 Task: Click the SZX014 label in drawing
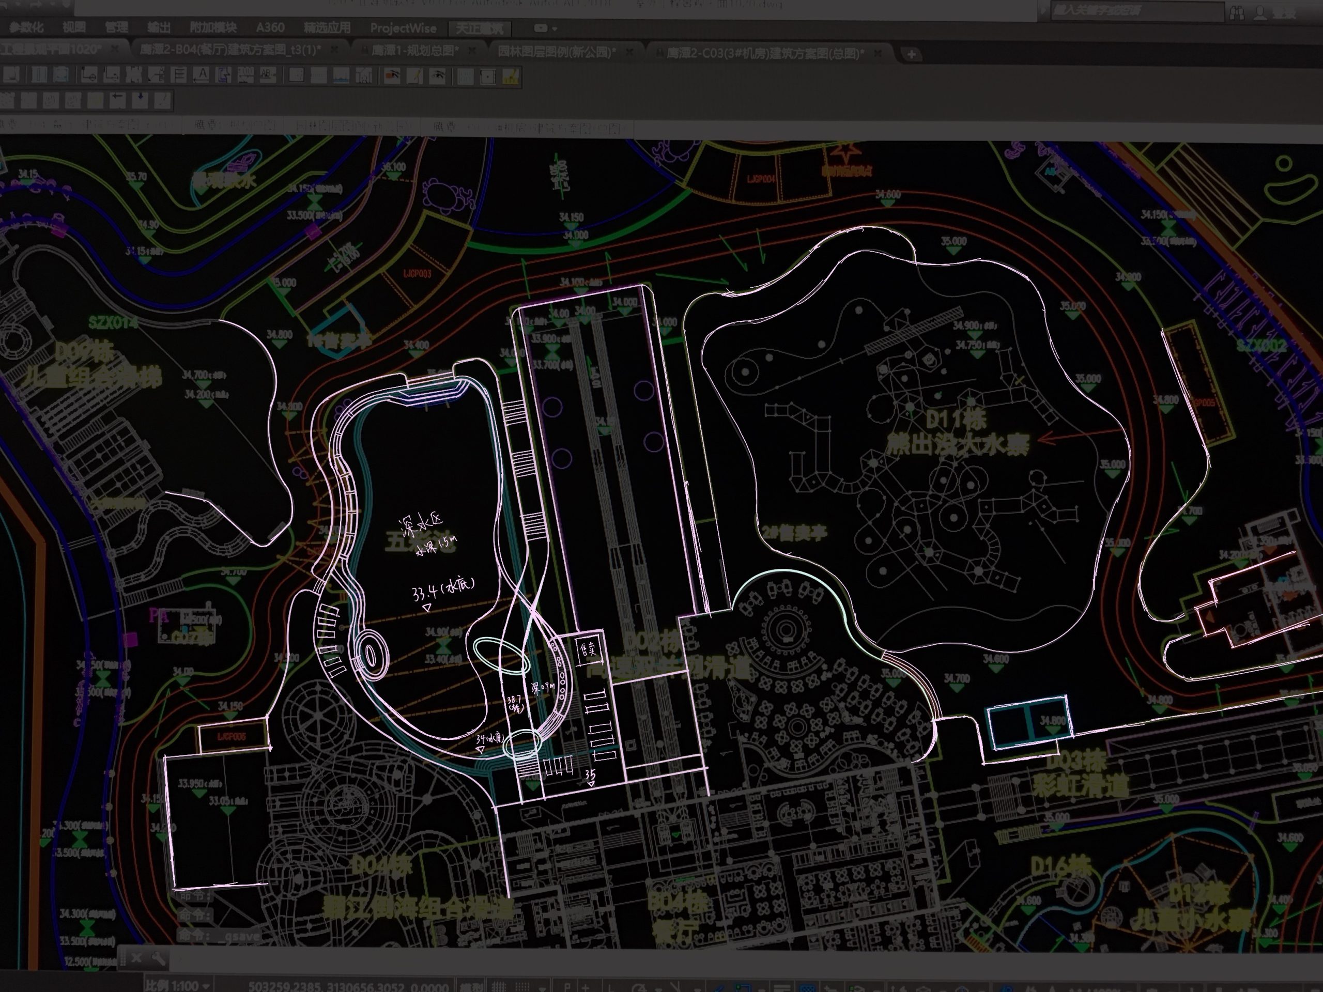(x=113, y=323)
